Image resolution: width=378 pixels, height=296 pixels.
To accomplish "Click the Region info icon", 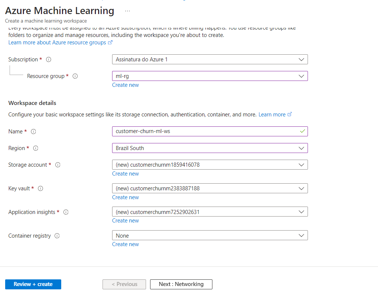I will 36,148.
